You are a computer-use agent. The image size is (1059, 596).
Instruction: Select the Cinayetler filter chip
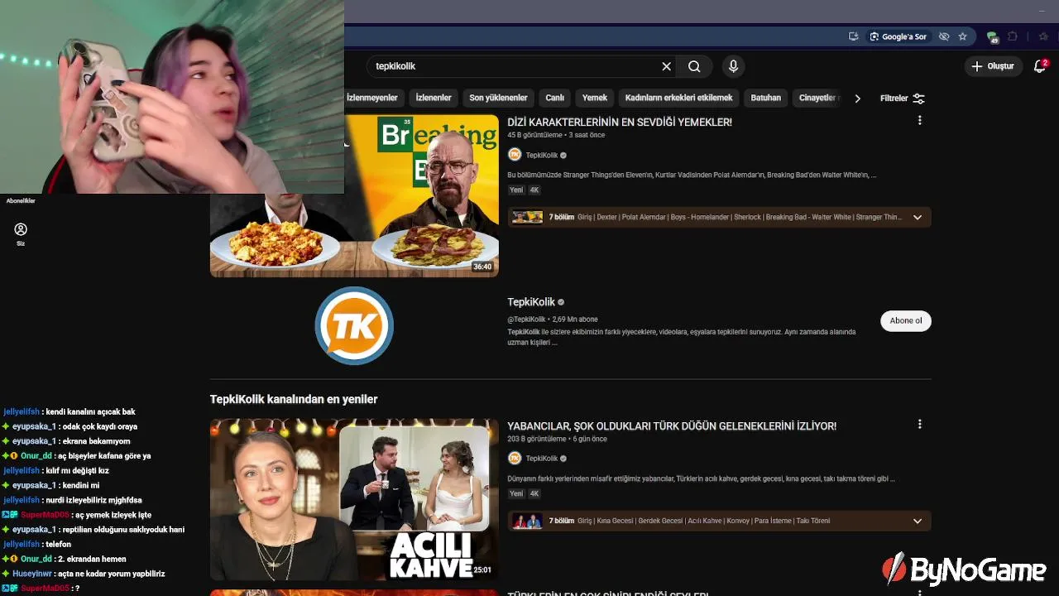click(817, 98)
